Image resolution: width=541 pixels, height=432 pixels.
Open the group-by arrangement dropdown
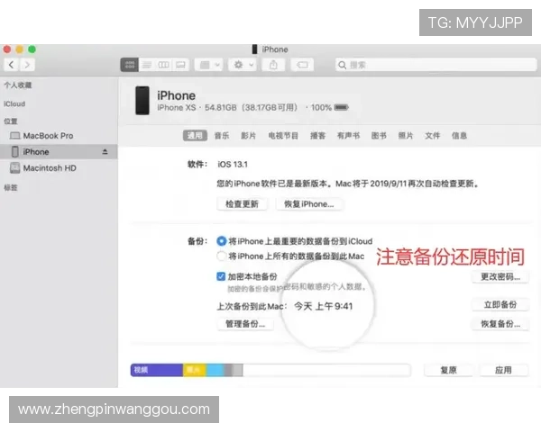[209, 65]
